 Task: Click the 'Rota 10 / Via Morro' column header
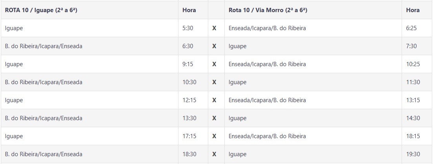[268, 10]
